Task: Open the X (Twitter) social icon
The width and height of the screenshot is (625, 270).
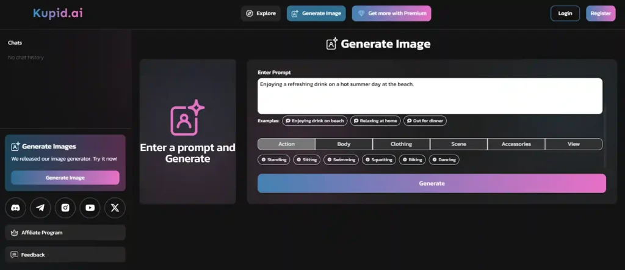Action: point(115,208)
